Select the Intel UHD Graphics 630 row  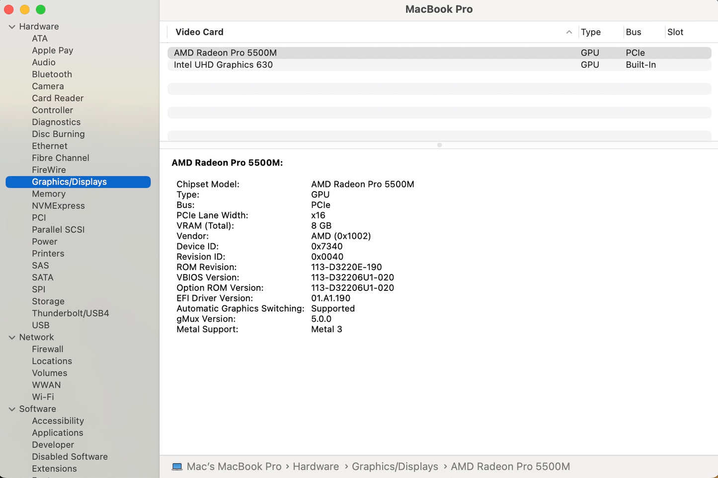[223, 65]
